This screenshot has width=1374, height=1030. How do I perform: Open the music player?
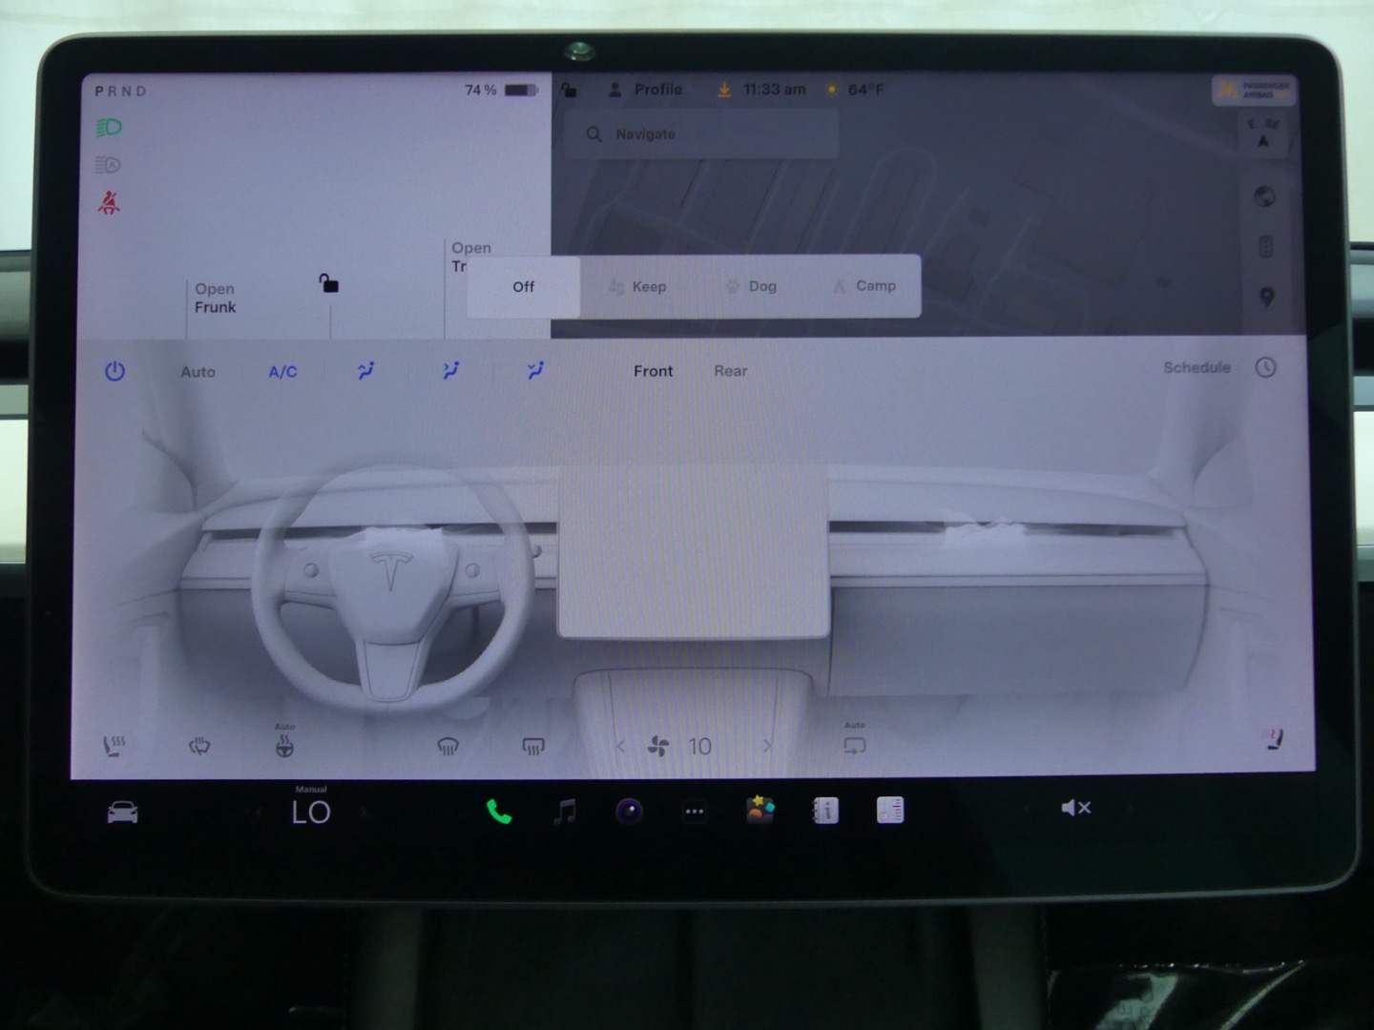(565, 812)
